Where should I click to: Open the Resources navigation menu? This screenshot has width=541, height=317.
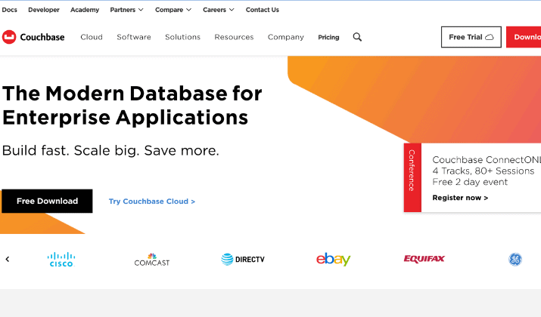coord(234,37)
